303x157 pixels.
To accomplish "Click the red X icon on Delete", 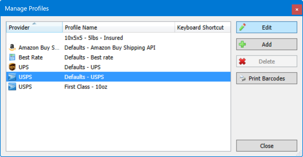I will point(242,61).
